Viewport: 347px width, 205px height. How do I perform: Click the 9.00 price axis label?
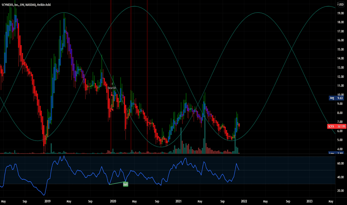coord(340,104)
